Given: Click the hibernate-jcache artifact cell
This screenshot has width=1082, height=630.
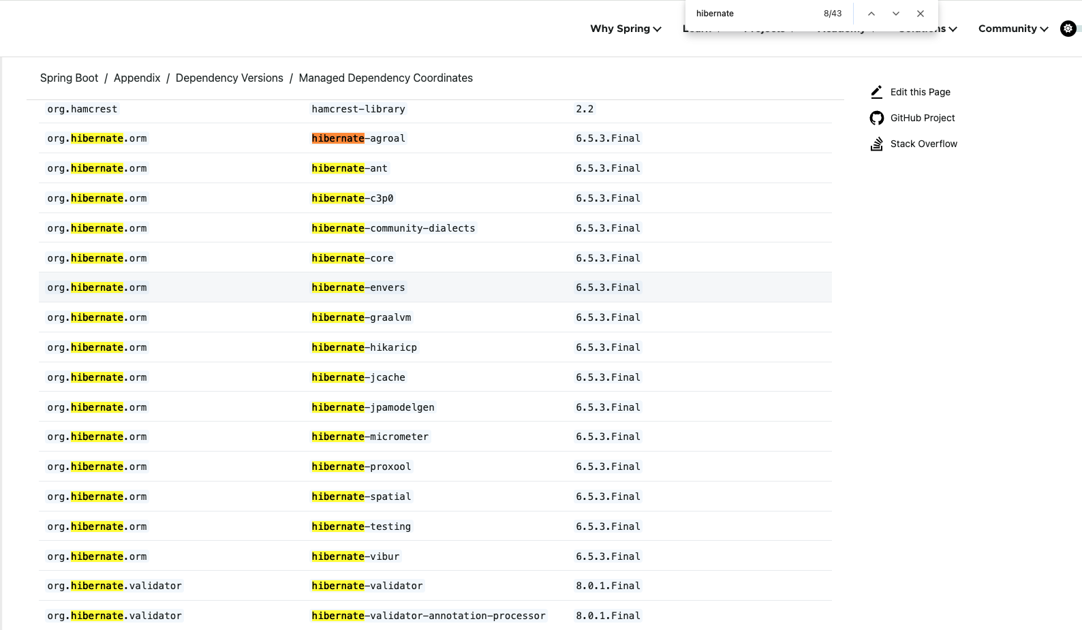Looking at the screenshot, I should point(358,377).
